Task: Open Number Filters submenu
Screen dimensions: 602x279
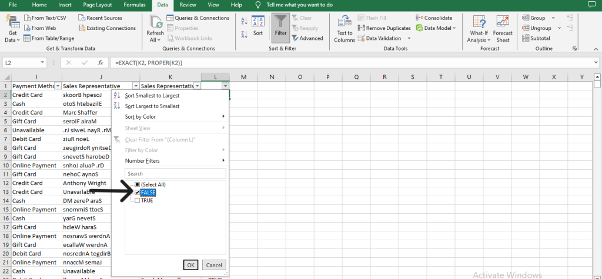Action: coord(170,161)
